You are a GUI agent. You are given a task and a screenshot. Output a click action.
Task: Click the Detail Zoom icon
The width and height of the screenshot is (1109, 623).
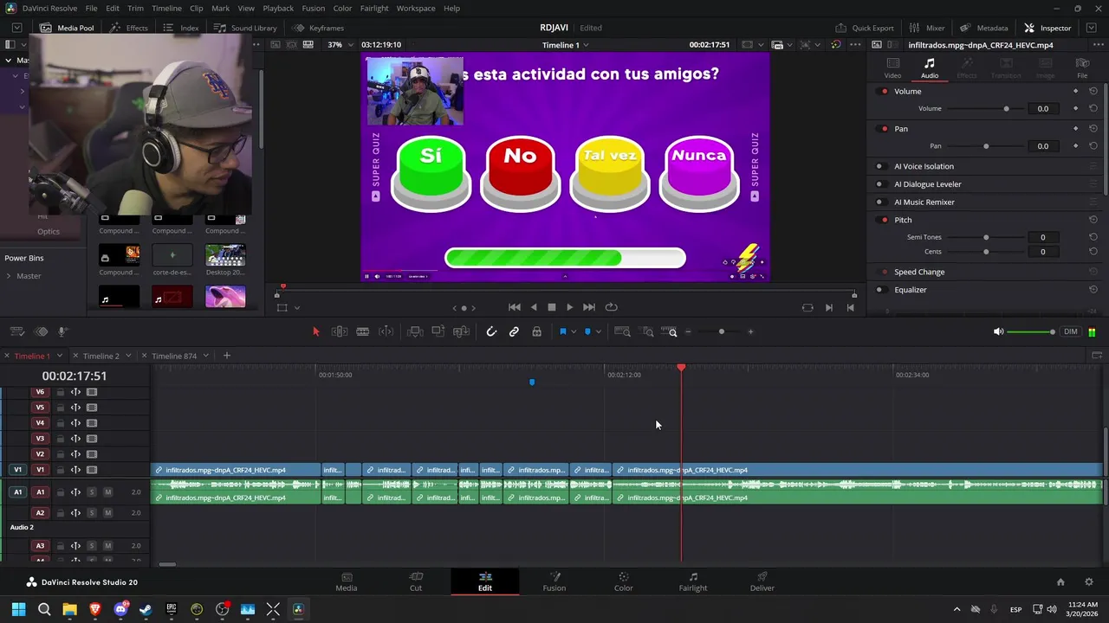click(x=646, y=331)
